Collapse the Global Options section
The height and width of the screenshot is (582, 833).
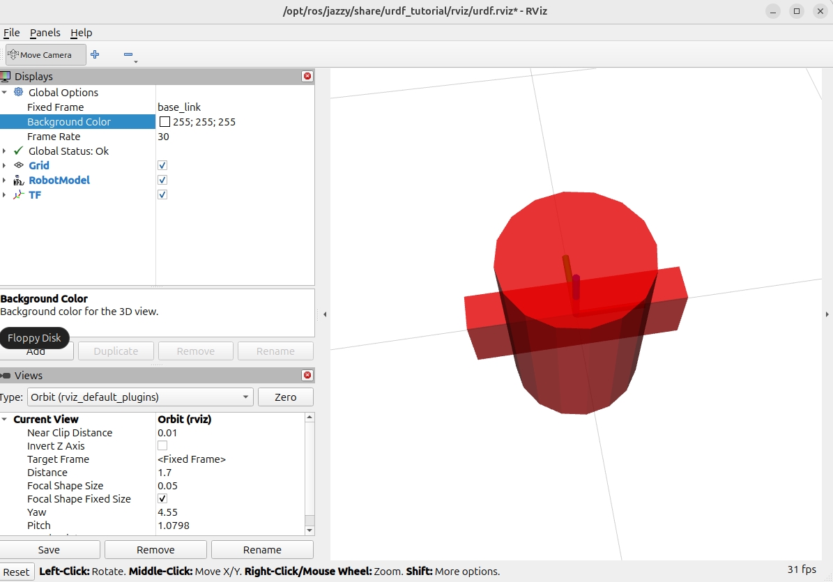4,92
